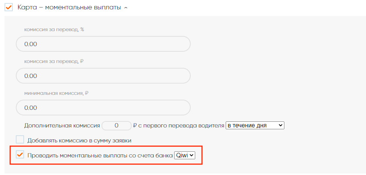The image size is (366, 175).
Task: Click the arrow on the period select box
Action: [280, 126]
